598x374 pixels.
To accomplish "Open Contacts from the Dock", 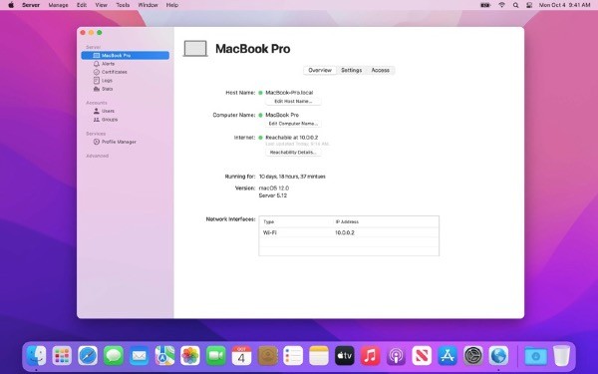I will click(267, 356).
